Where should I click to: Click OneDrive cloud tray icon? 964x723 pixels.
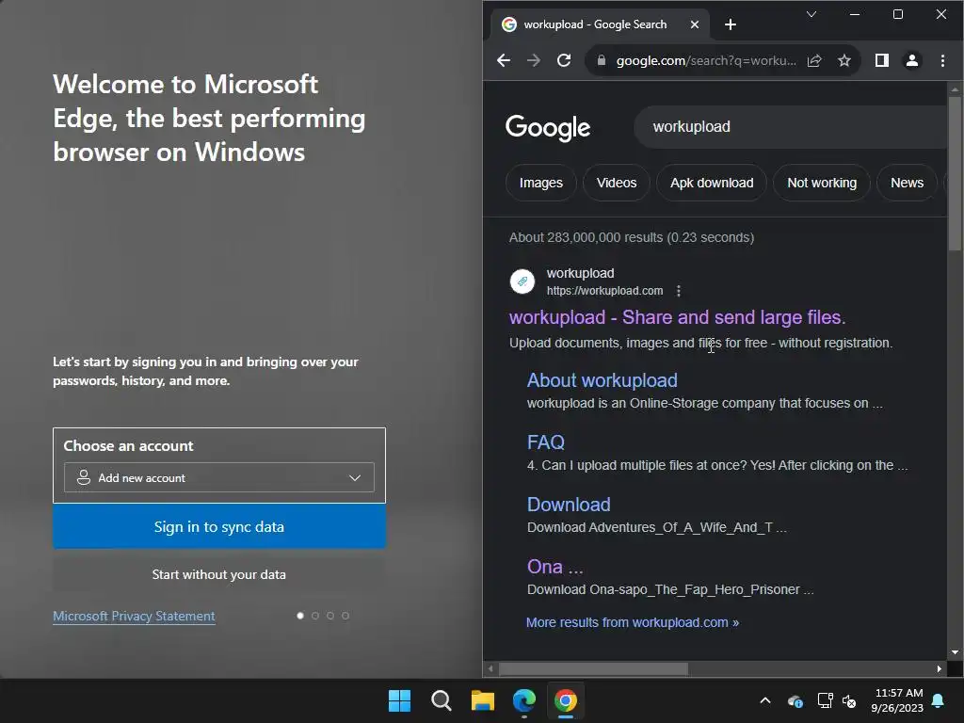795,700
